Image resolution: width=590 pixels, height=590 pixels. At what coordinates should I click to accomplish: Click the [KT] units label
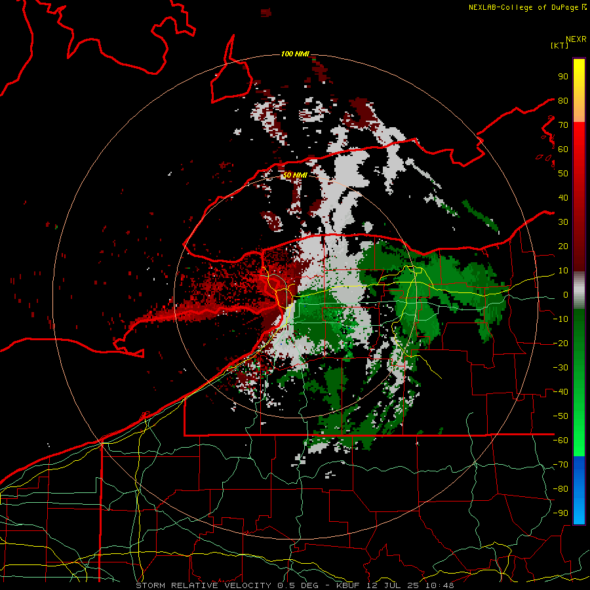pyautogui.click(x=560, y=45)
